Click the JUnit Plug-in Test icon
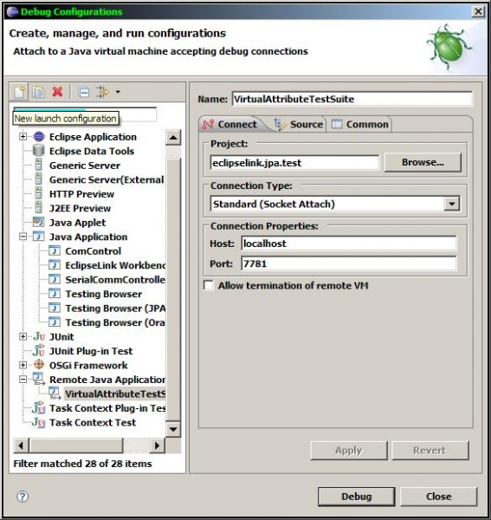Image resolution: width=491 pixels, height=520 pixels. 39,350
